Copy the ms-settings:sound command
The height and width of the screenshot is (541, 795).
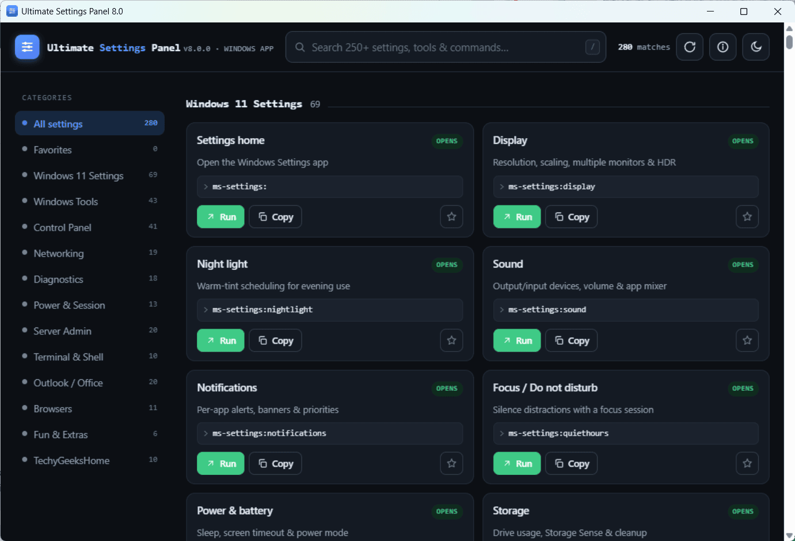click(572, 341)
